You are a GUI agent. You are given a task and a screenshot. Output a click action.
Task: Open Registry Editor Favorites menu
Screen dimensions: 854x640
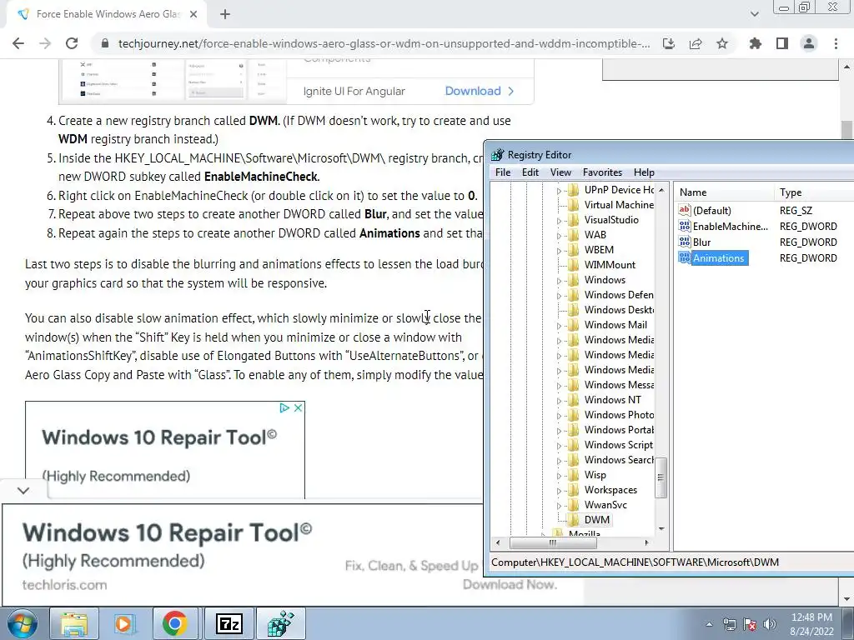pos(602,172)
